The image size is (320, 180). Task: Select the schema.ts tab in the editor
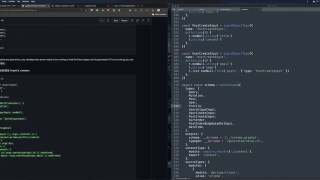pos(250,9)
